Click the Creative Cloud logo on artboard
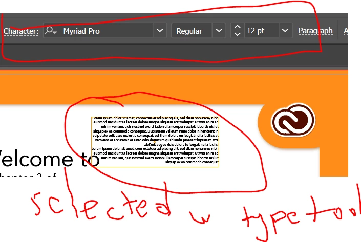361x242 pixels. click(293, 120)
